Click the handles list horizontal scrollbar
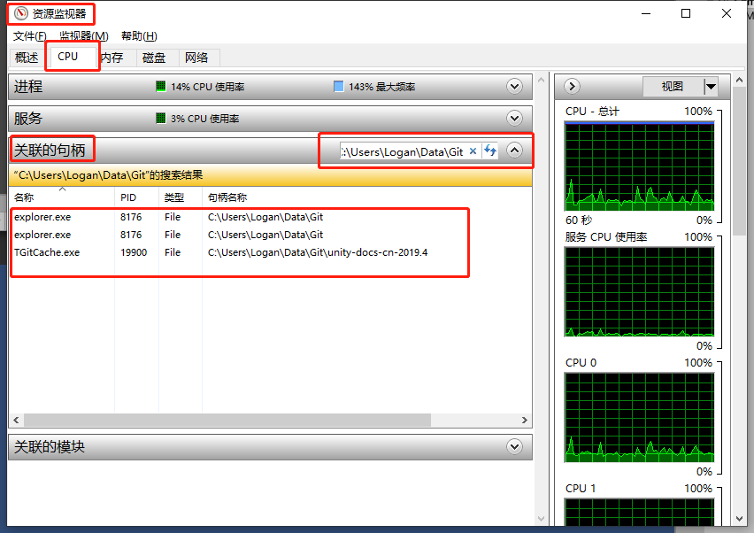The height and width of the screenshot is (533, 754). click(x=221, y=421)
